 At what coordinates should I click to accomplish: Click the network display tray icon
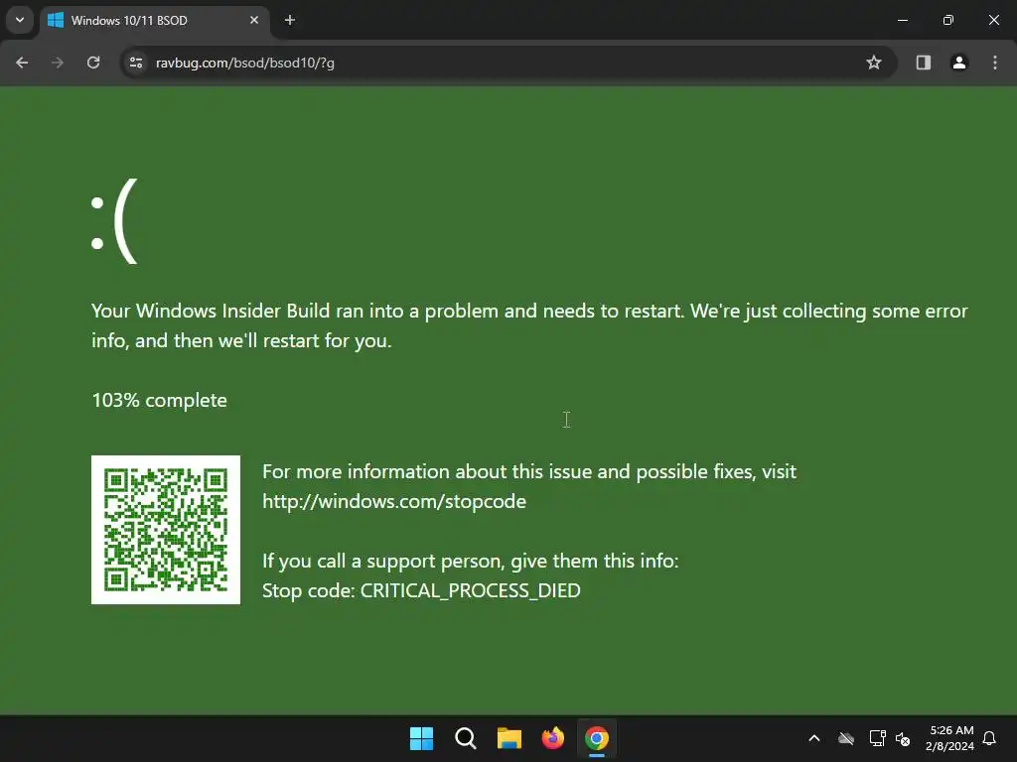pyautogui.click(x=877, y=738)
